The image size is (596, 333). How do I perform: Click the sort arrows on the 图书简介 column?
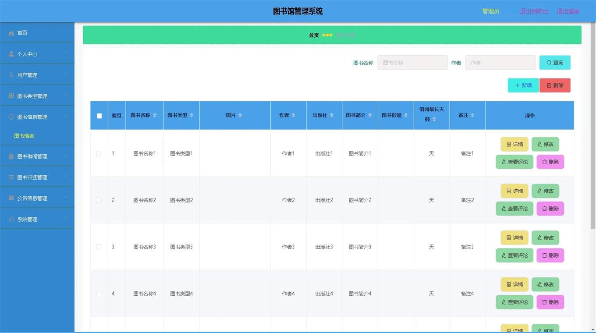click(370, 115)
